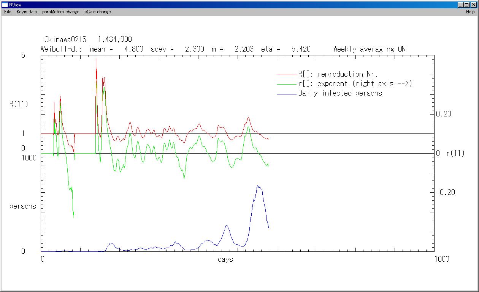
Task: Maximize the RView window
Action: pos(467,5)
